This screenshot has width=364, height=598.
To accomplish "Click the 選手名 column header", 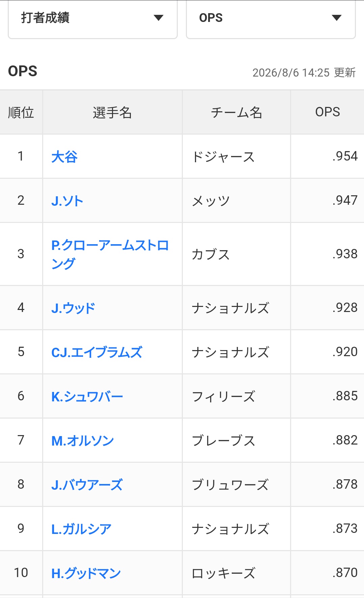I will point(112,112).
